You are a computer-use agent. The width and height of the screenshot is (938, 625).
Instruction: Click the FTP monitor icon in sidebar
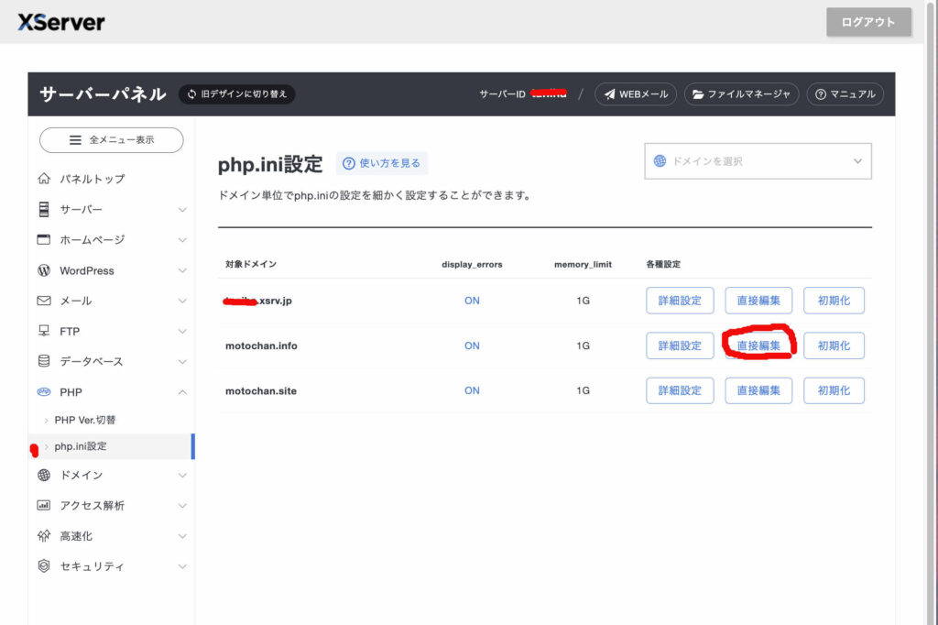coord(44,331)
